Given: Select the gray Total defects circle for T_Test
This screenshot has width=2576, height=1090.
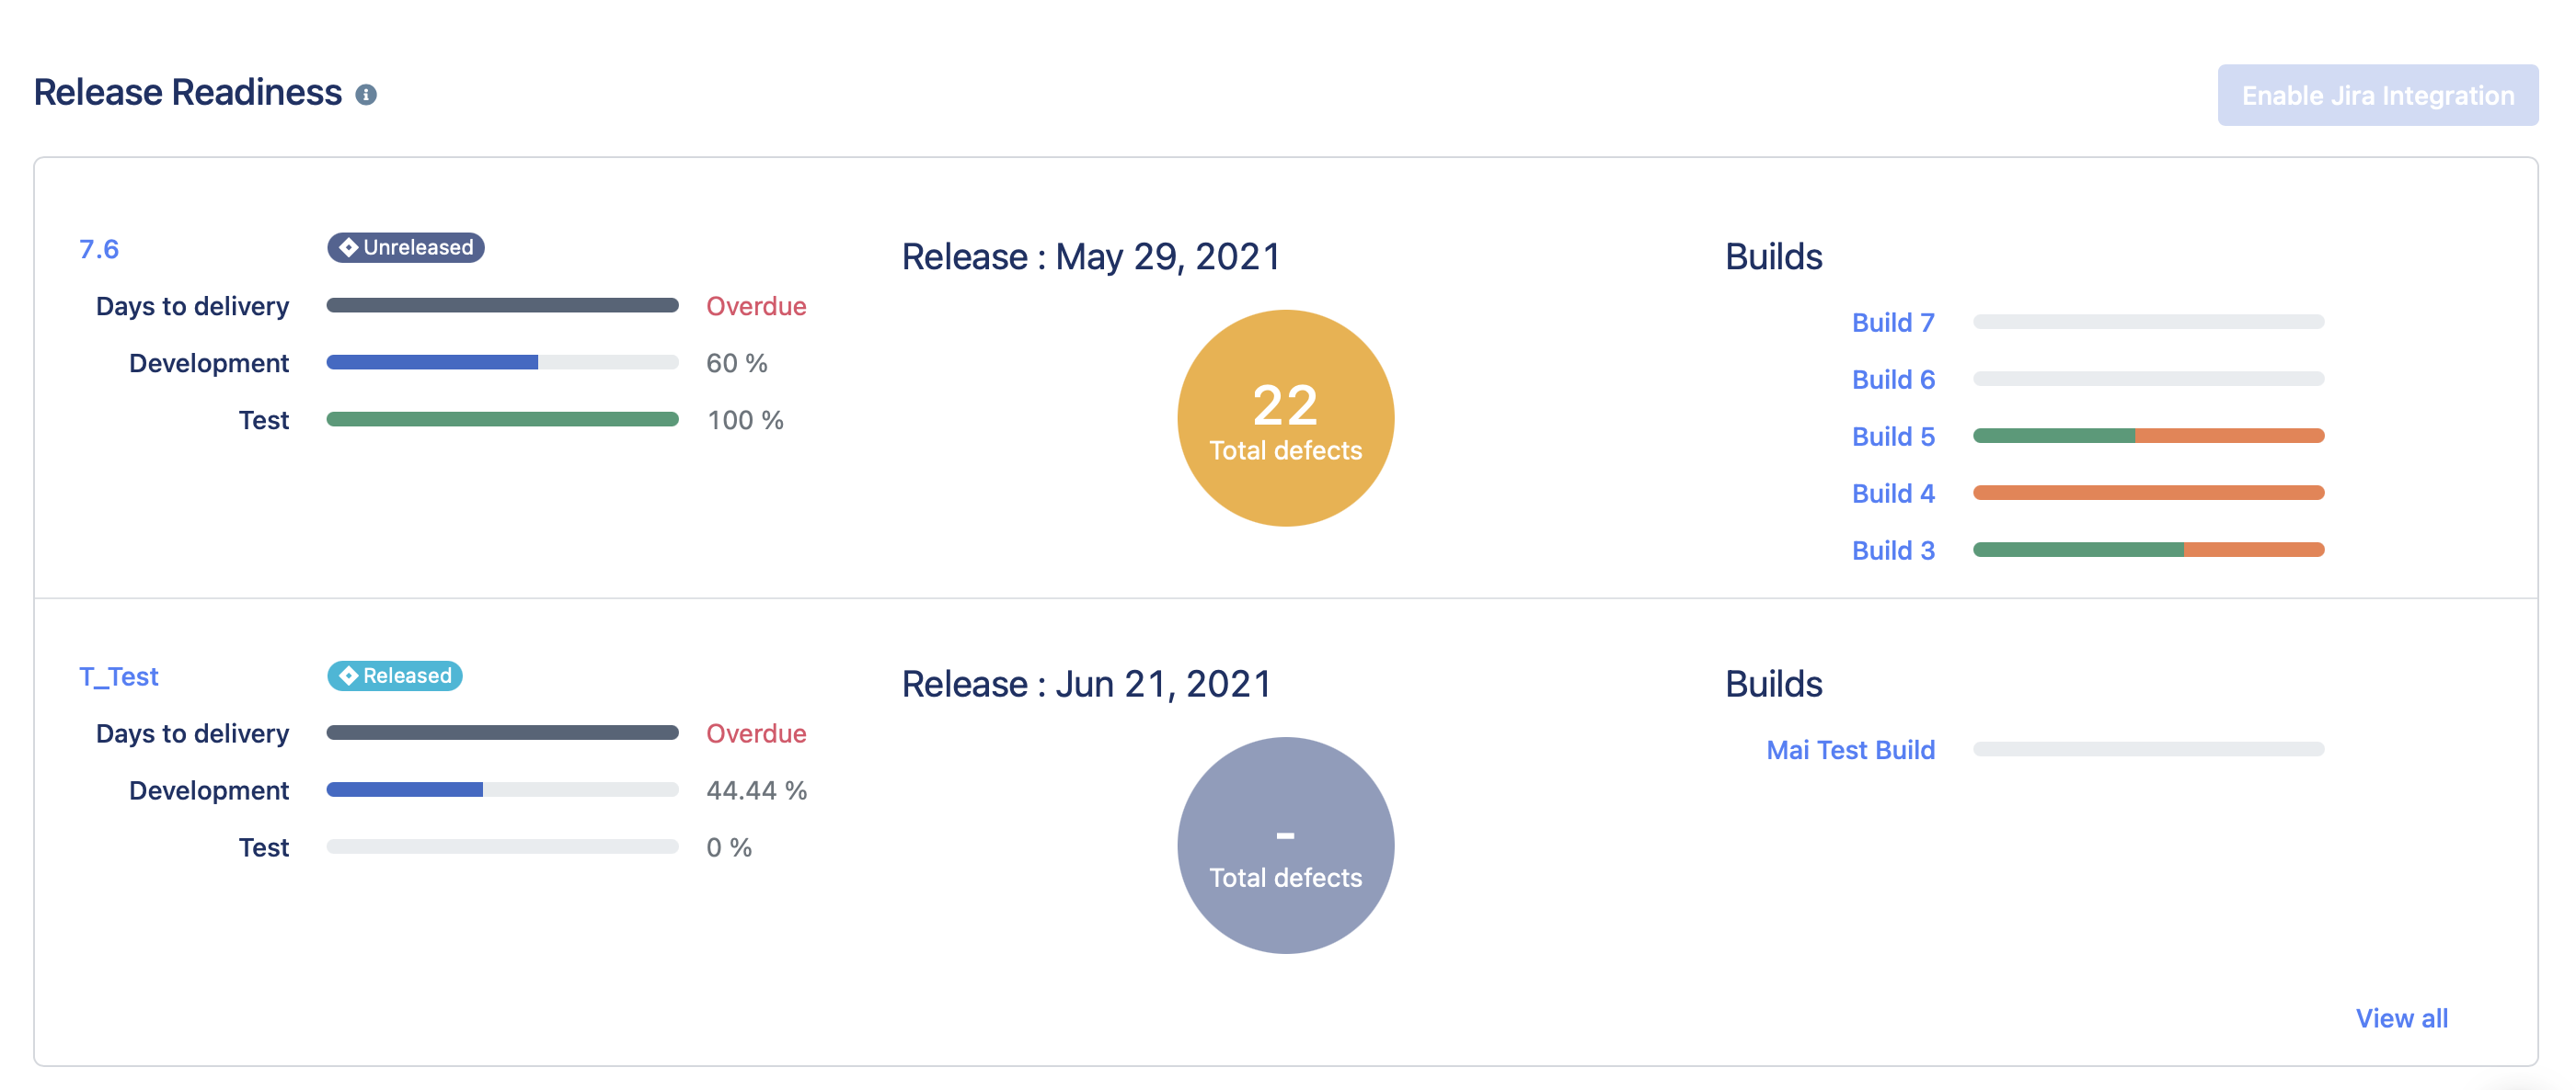Looking at the screenshot, I should click(x=1286, y=846).
